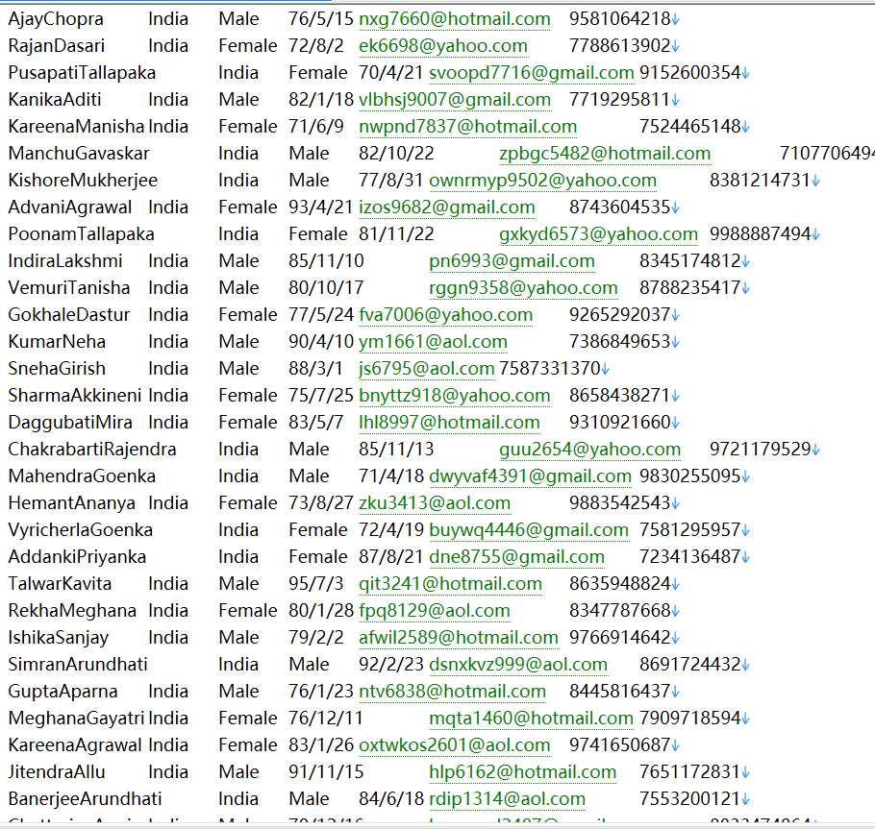Open oxtwkos2601@aol.com link
This screenshot has height=829, width=875.
[454, 744]
